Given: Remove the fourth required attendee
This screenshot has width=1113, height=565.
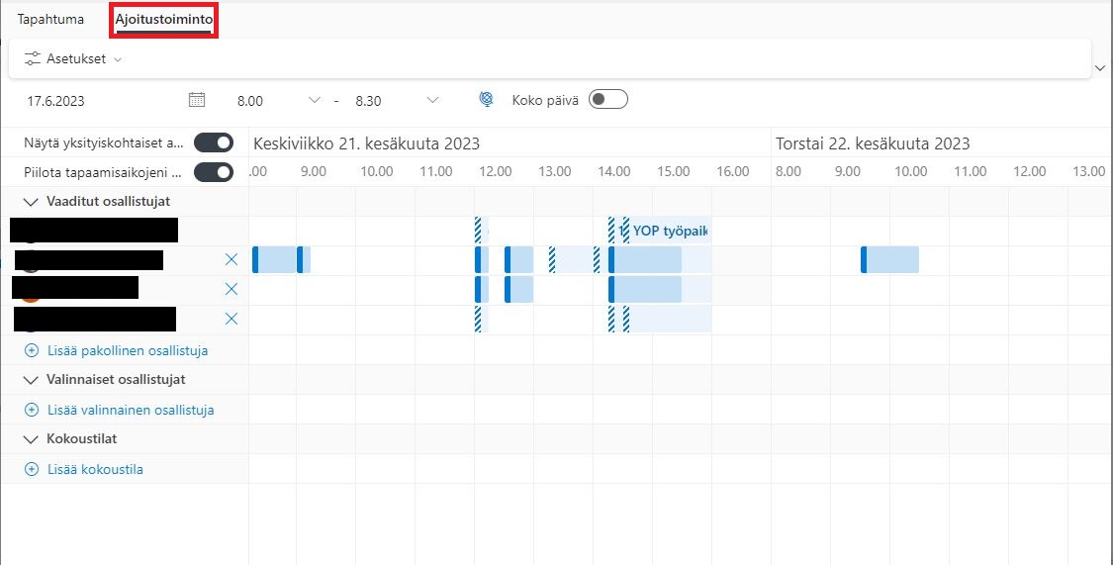Looking at the screenshot, I should [x=231, y=320].
